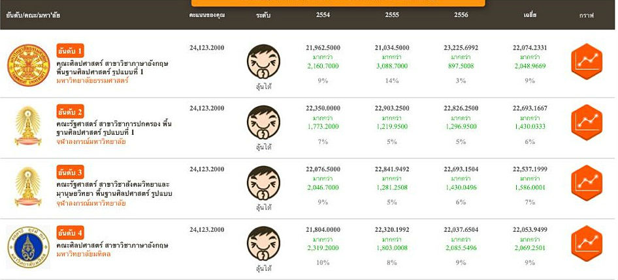Click the face level icon in rank 4 row
This screenshot has height=280, width=618.
[264, 244]
